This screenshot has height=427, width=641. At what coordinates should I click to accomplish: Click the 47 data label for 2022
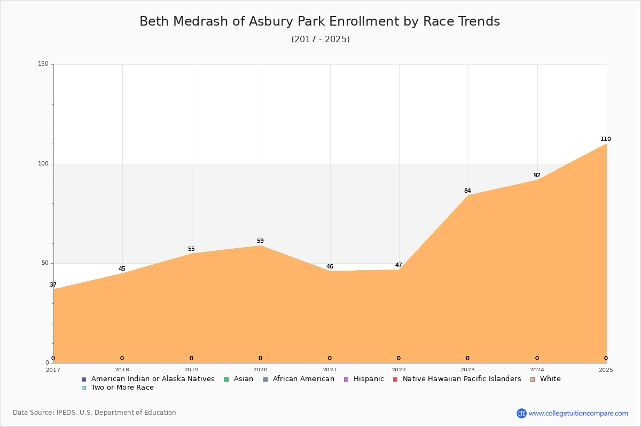coord(398,265)
